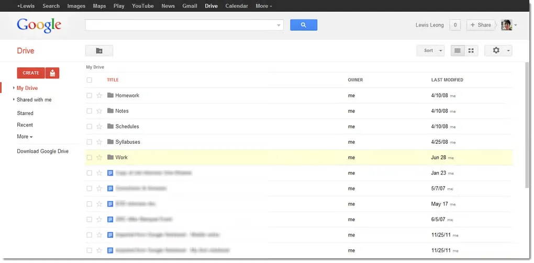The height and width of the screenshot is (263, 534).
Task: Sort by the TITLE column header
Action: (x=113, y=80)
